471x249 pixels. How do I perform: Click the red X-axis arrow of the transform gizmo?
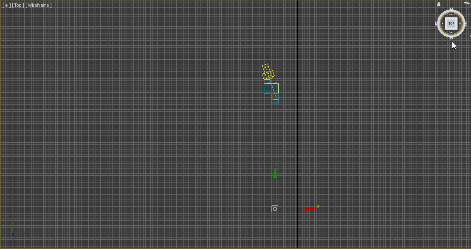click(309, 208)
